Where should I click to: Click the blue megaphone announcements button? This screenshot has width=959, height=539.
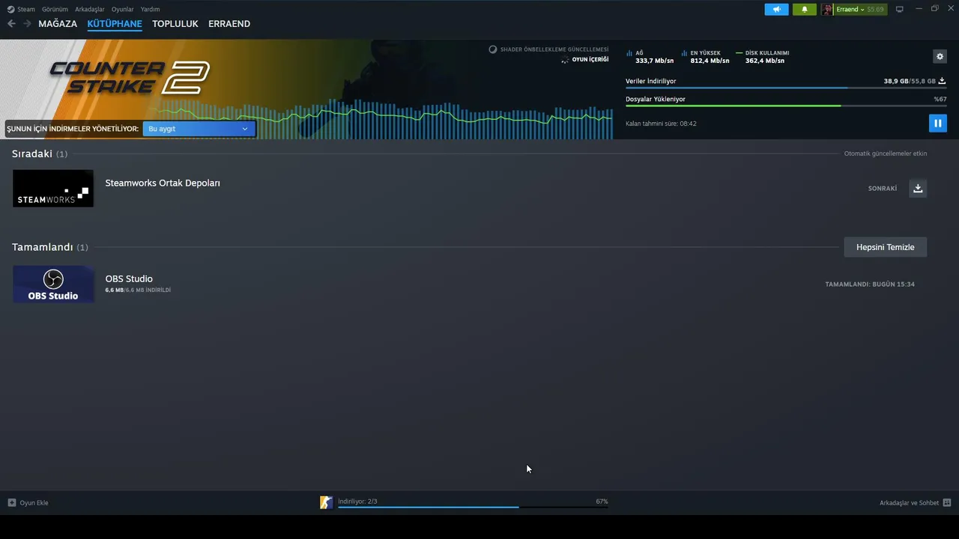776,9
